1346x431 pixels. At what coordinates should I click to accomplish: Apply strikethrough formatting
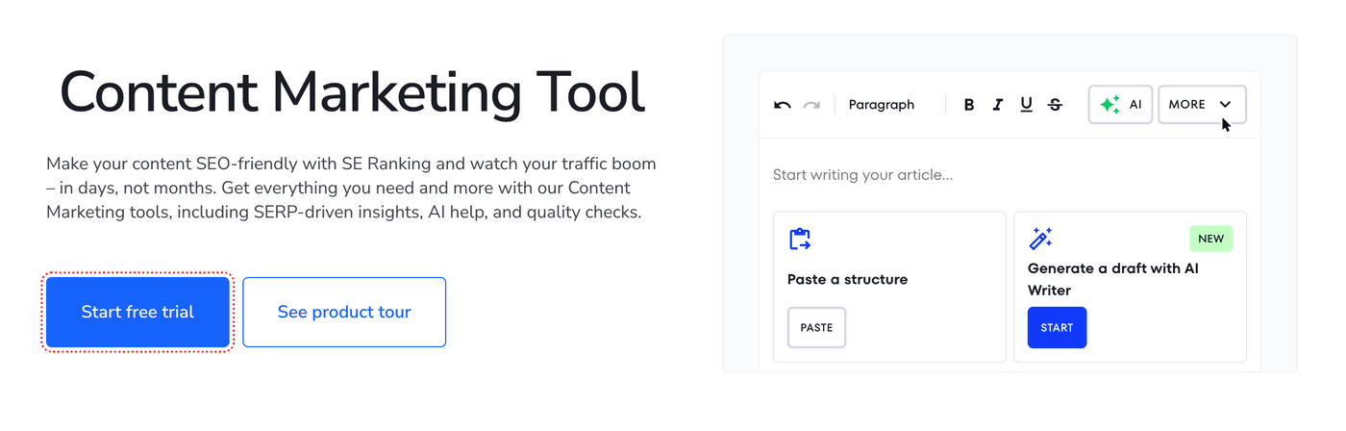coord(1055,105)
